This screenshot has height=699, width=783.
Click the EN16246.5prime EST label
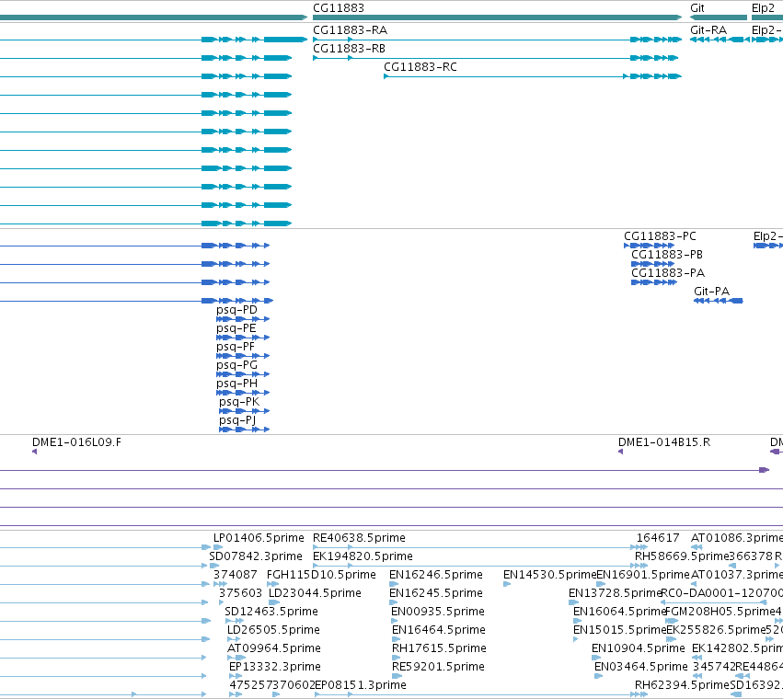(x=436, y=575)
